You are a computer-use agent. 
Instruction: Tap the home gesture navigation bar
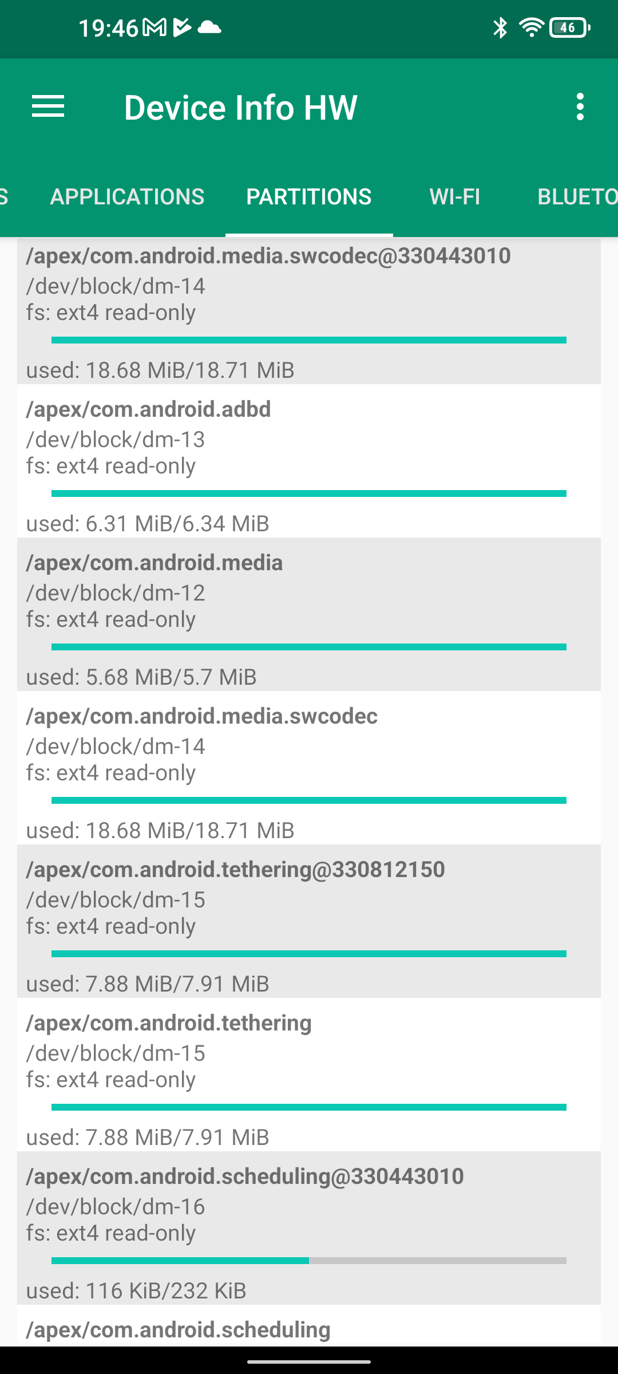pyautogui.click(x=309, y=1362)
